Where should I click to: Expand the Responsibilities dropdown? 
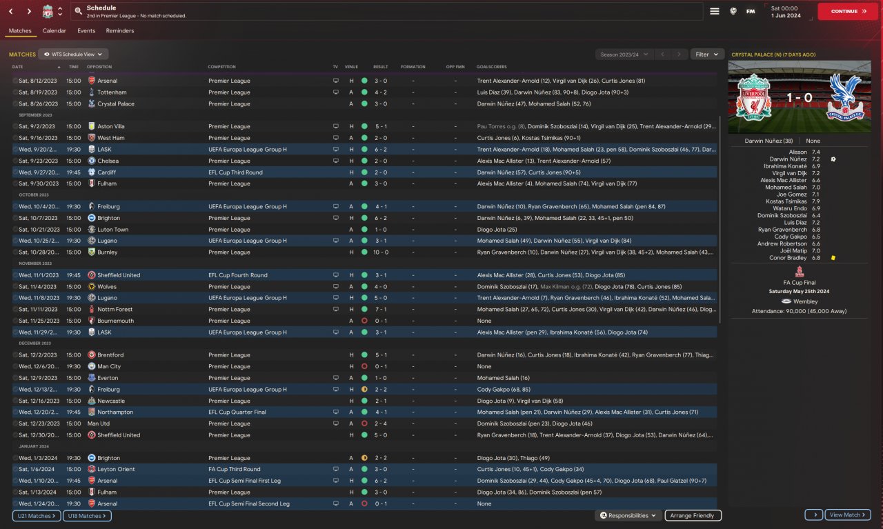point(628,515)
